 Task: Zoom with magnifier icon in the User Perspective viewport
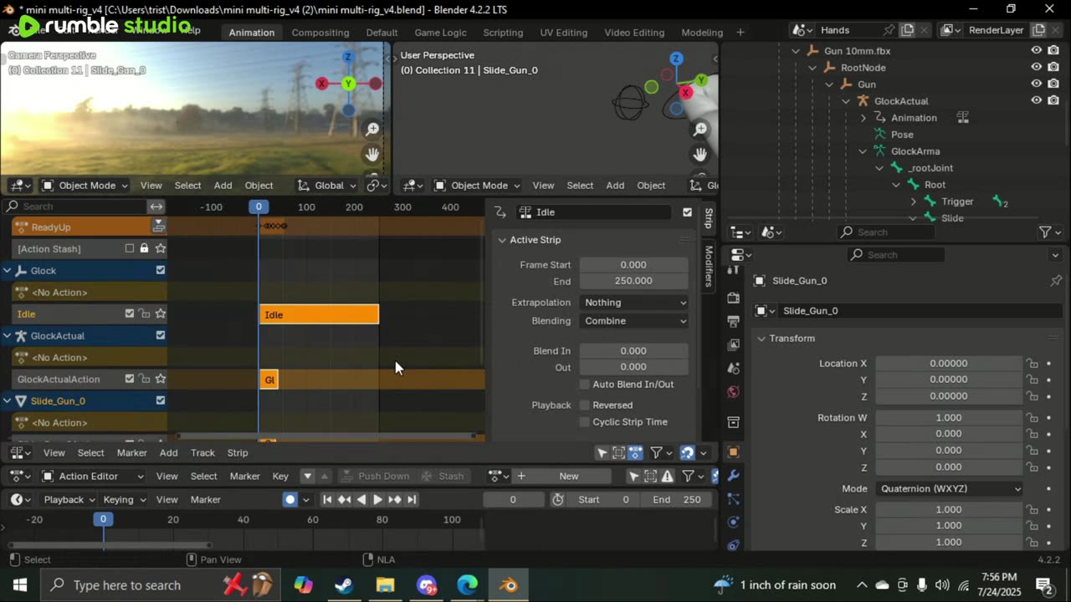point(700,130)
